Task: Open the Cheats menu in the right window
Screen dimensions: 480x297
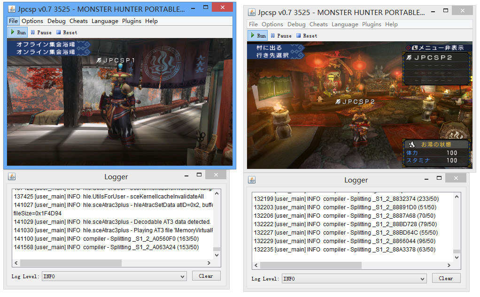Action: [318, 24]
